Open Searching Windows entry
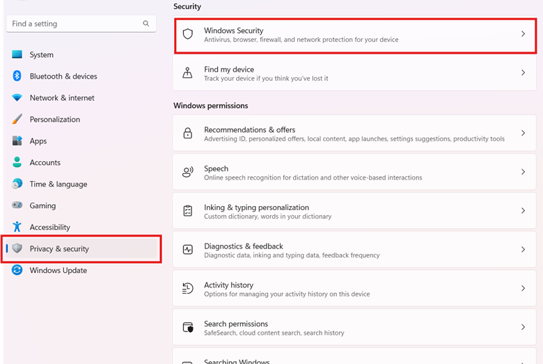The height and width of the screenshot is (364, 543). [354, 356]
